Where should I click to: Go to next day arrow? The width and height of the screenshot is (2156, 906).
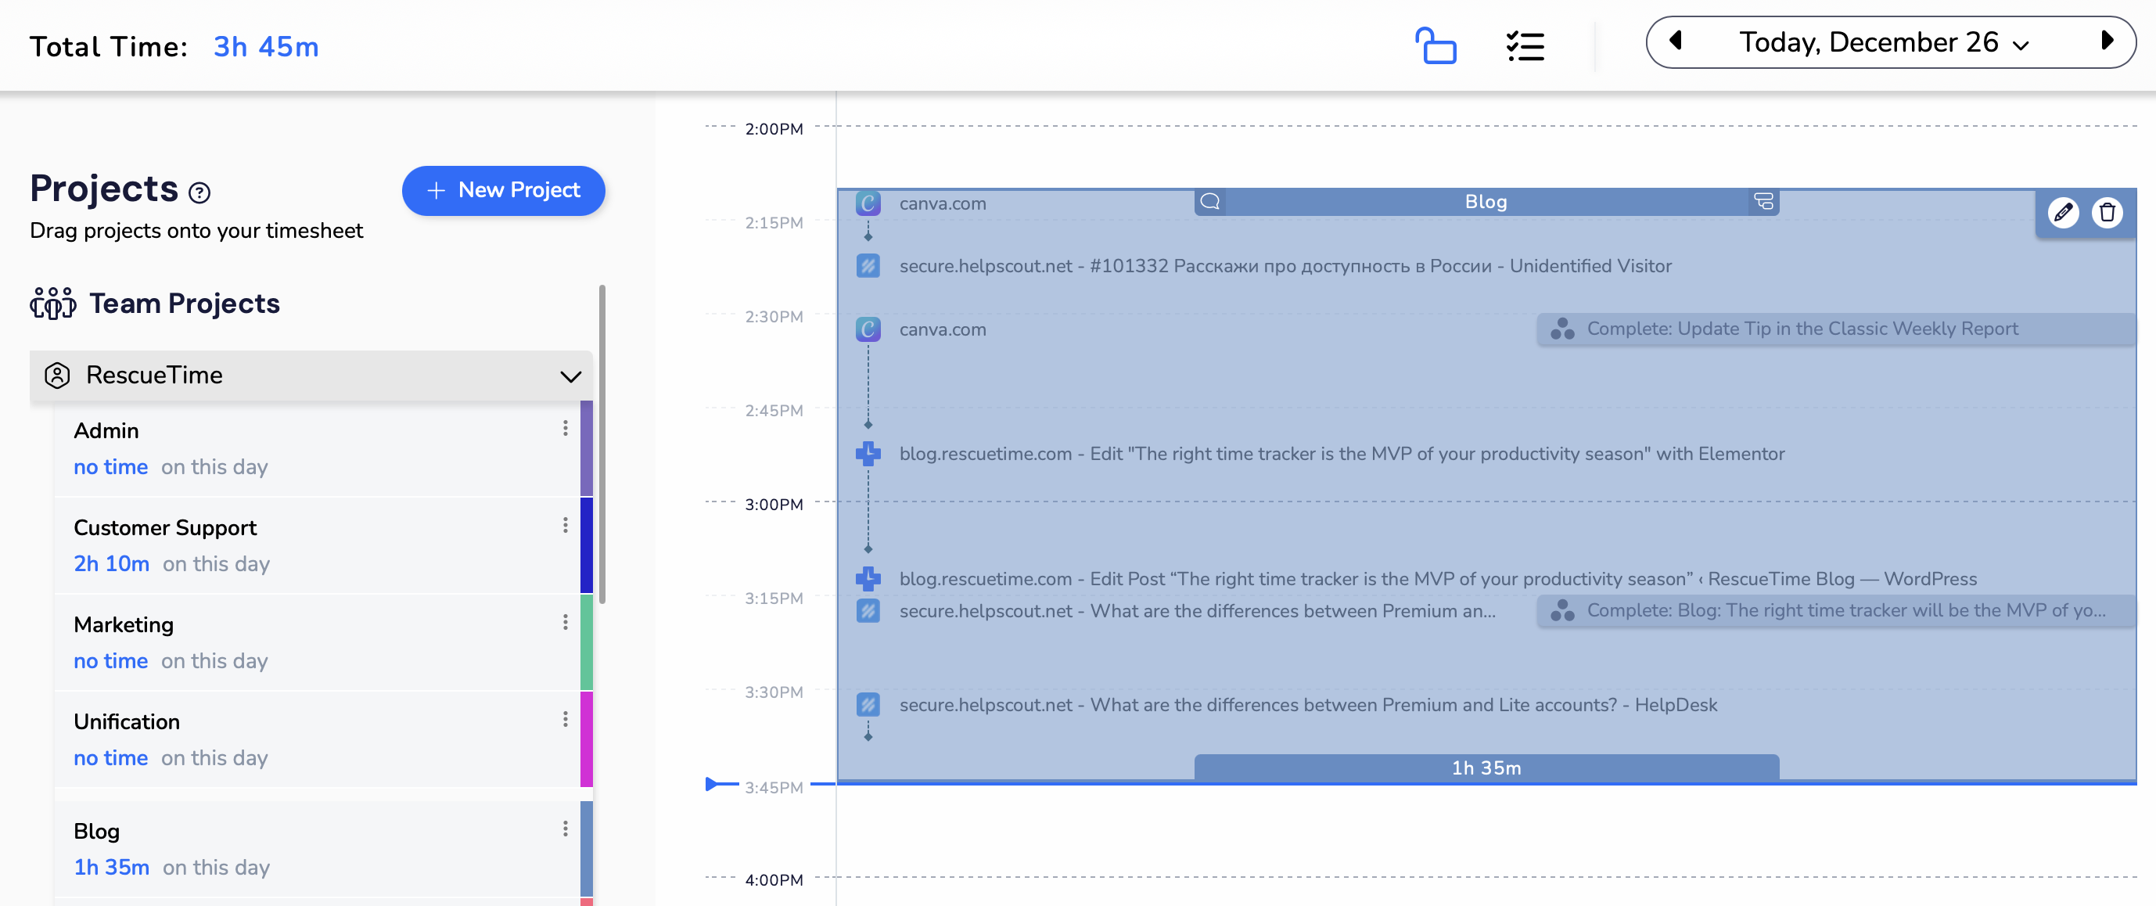point(2107,40)
